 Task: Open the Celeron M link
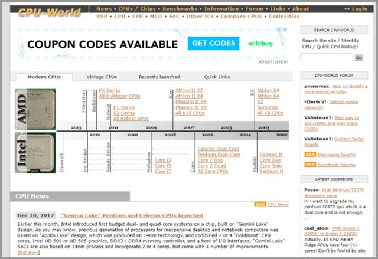[271, 155]
